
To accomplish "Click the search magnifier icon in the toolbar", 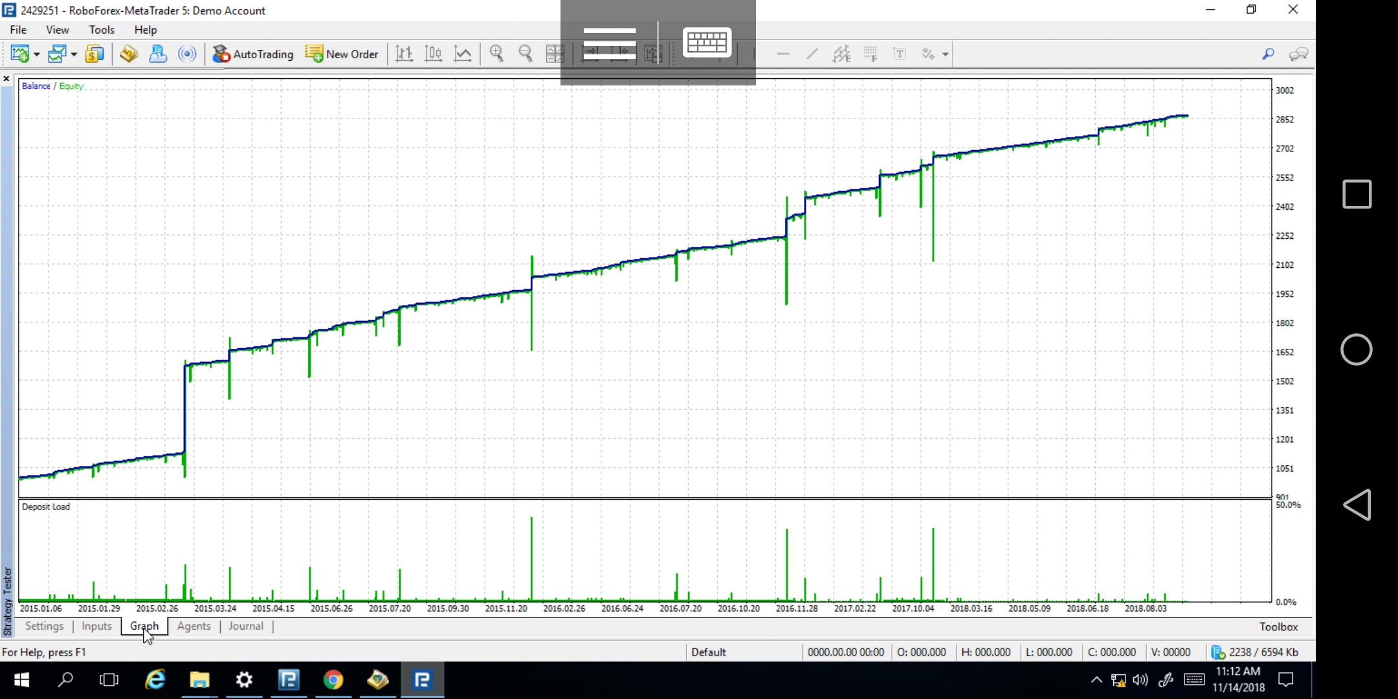I will (1268, 54).
